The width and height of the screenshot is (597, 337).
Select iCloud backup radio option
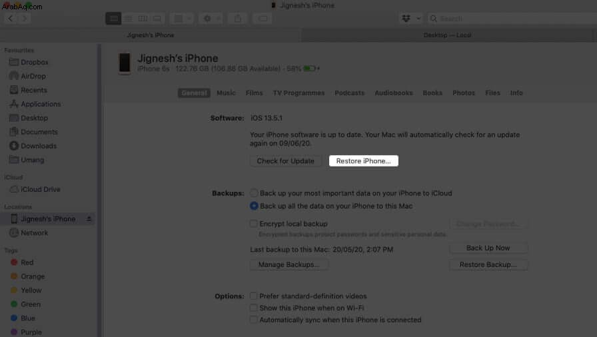tap(254, 193)
